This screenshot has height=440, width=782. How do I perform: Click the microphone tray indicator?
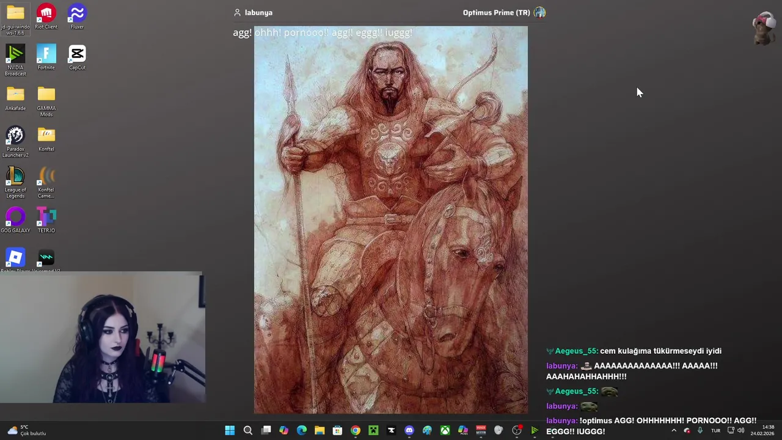click(x=700, y=431)
